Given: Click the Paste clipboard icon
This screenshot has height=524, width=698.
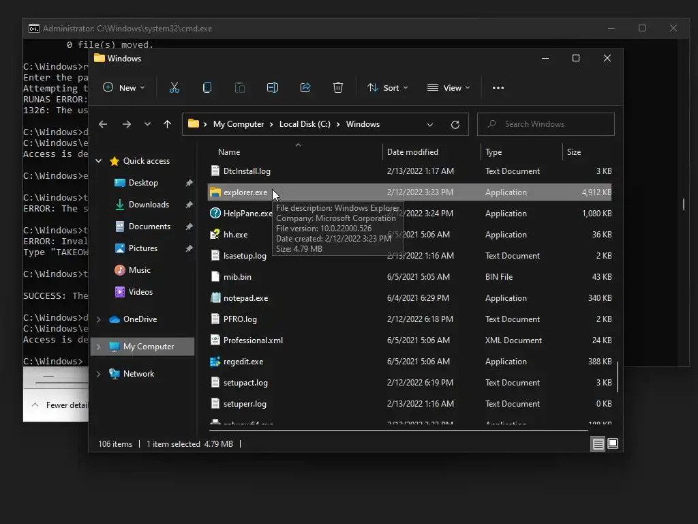Looking at the screenshot, I should click(240, 88).
